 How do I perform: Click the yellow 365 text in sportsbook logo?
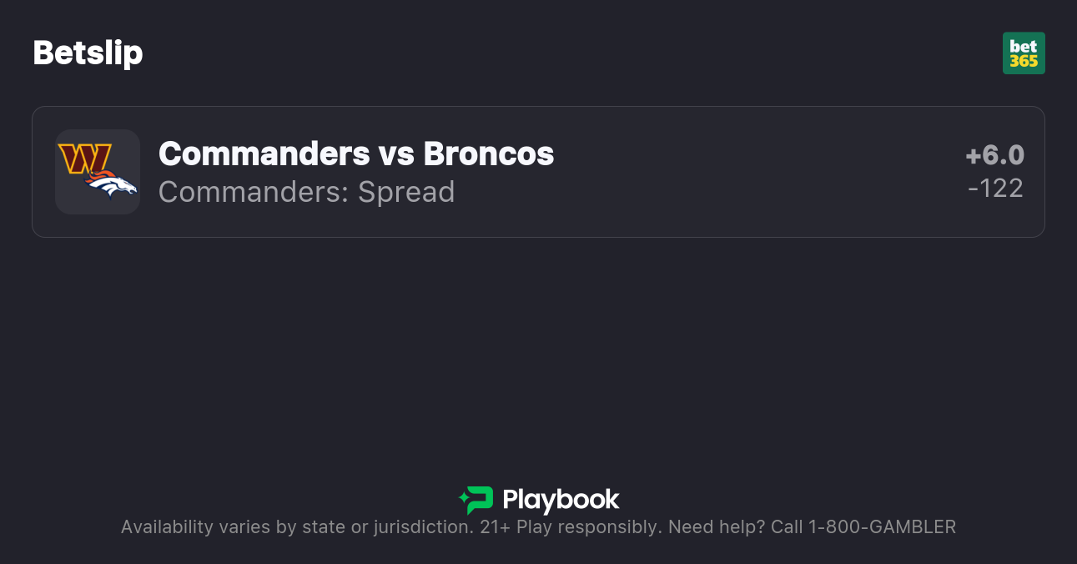pos(1024,62)
